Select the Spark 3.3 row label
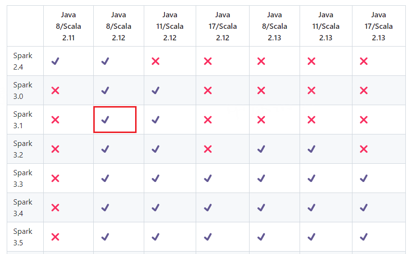 coord(23,178)
